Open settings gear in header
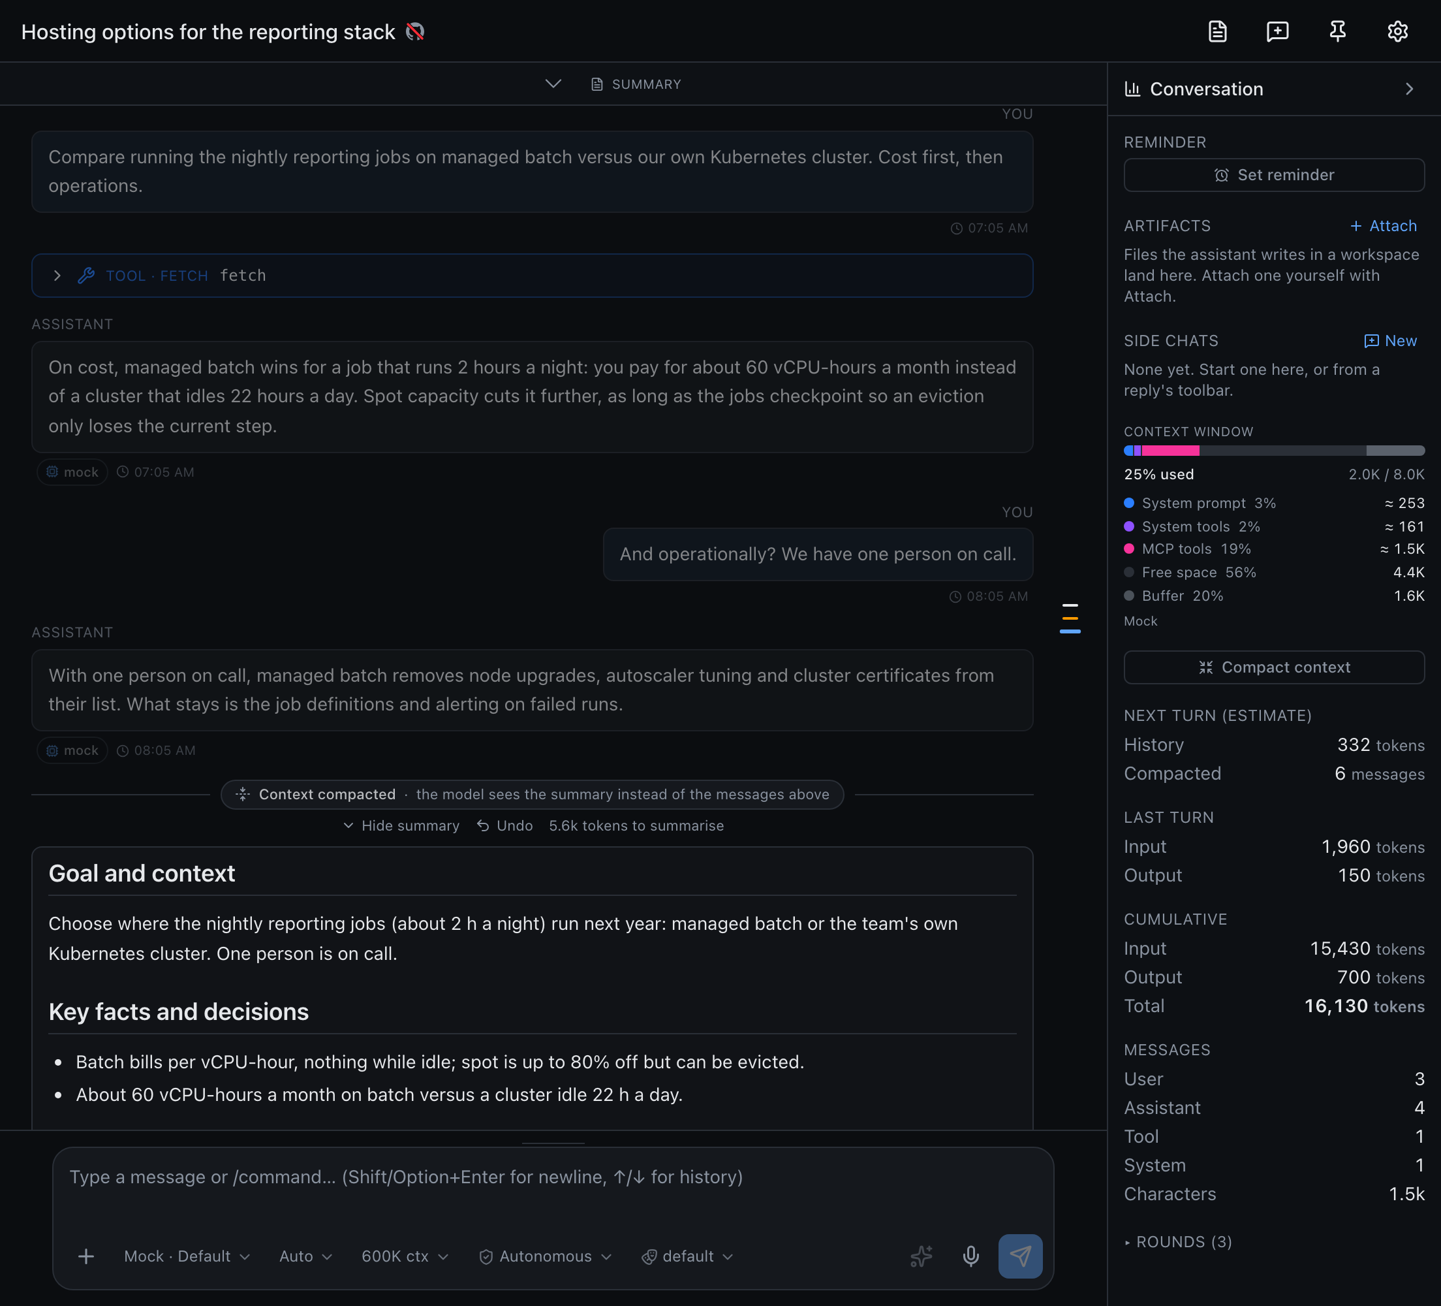 tap(1397, 31)
